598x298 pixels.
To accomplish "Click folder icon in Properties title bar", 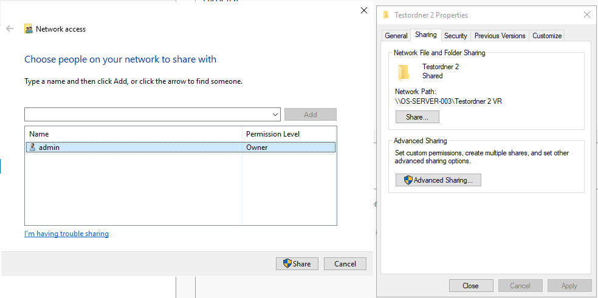I will pyautogui.click(x=386, y=15).
